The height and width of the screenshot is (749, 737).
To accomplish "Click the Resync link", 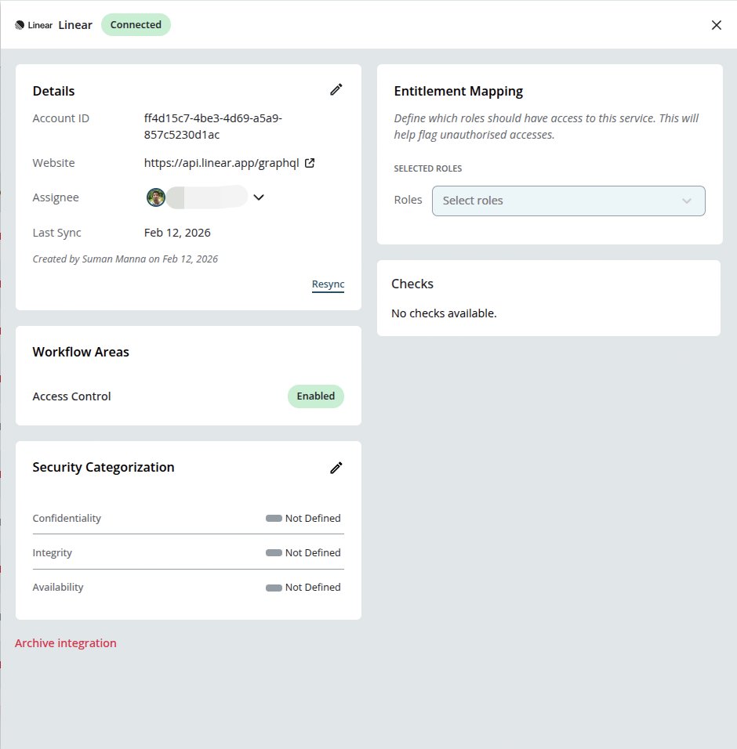I will click(x=328, y=284).
